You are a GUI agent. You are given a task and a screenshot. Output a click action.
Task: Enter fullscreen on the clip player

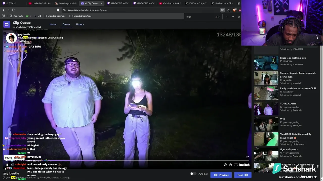click(x=236, y=165)
